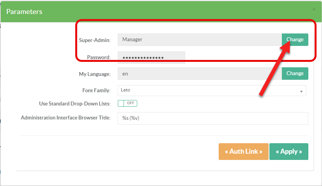The height and width of the screenshot is (186, 322).
Task: Click the Font Family dropdown arrow
Action: [x=301, y=91]
